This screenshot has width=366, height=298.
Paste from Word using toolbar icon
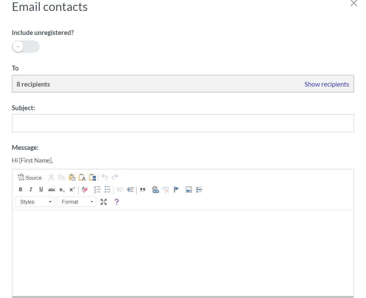coord(92,177)
